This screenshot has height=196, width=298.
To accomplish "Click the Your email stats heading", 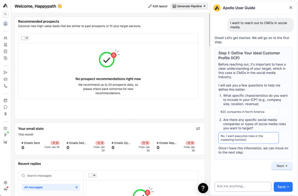I will (31, 128).
